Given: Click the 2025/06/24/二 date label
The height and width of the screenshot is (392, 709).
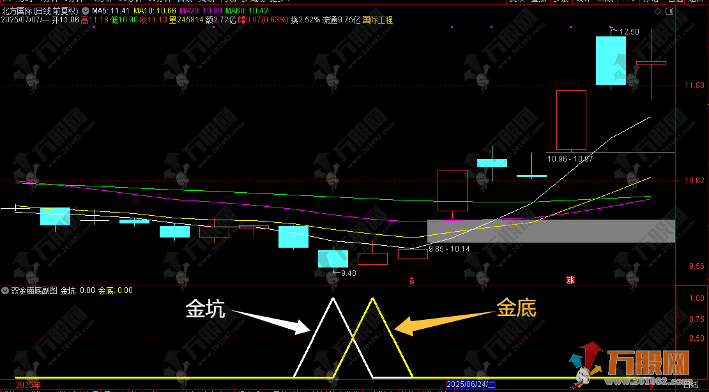Looking at the screenshot, I should click(x=471, y=385).
